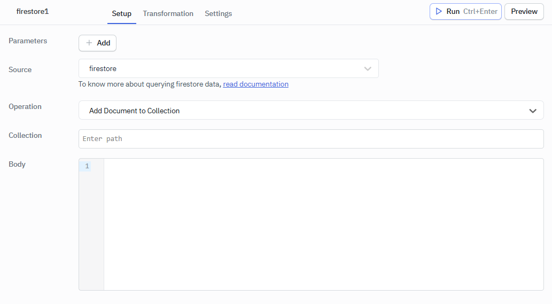Click the plus icon to add parameter
The height and width of the screenshot is (304, 552).
click(x=89, y=43)
